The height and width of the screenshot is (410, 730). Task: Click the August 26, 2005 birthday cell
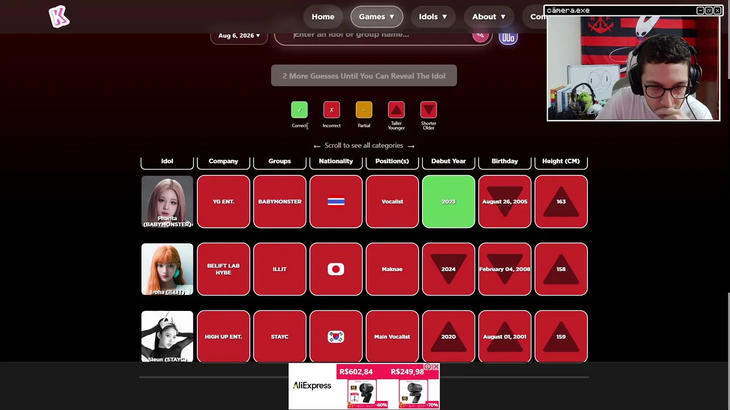click(505, 202)
